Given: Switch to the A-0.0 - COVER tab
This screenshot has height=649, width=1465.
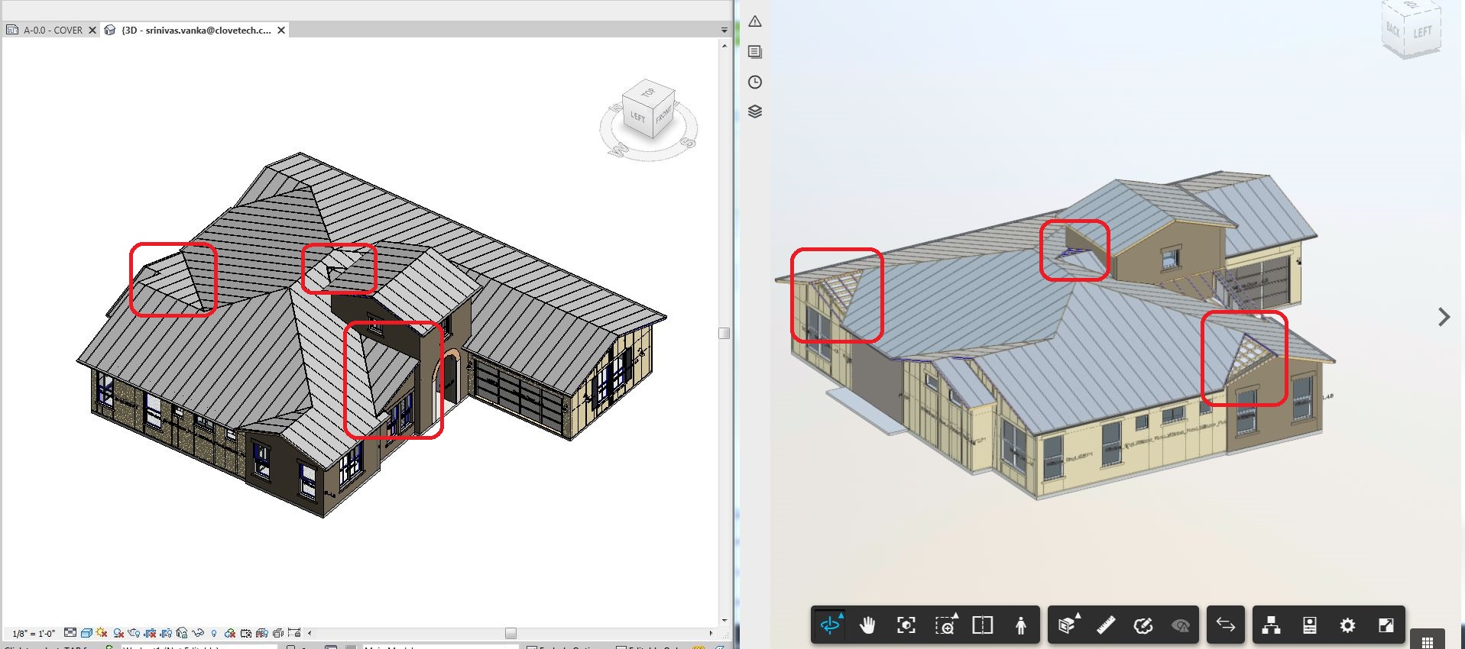Looking at the screenshot, I should [x=53, y=31].
